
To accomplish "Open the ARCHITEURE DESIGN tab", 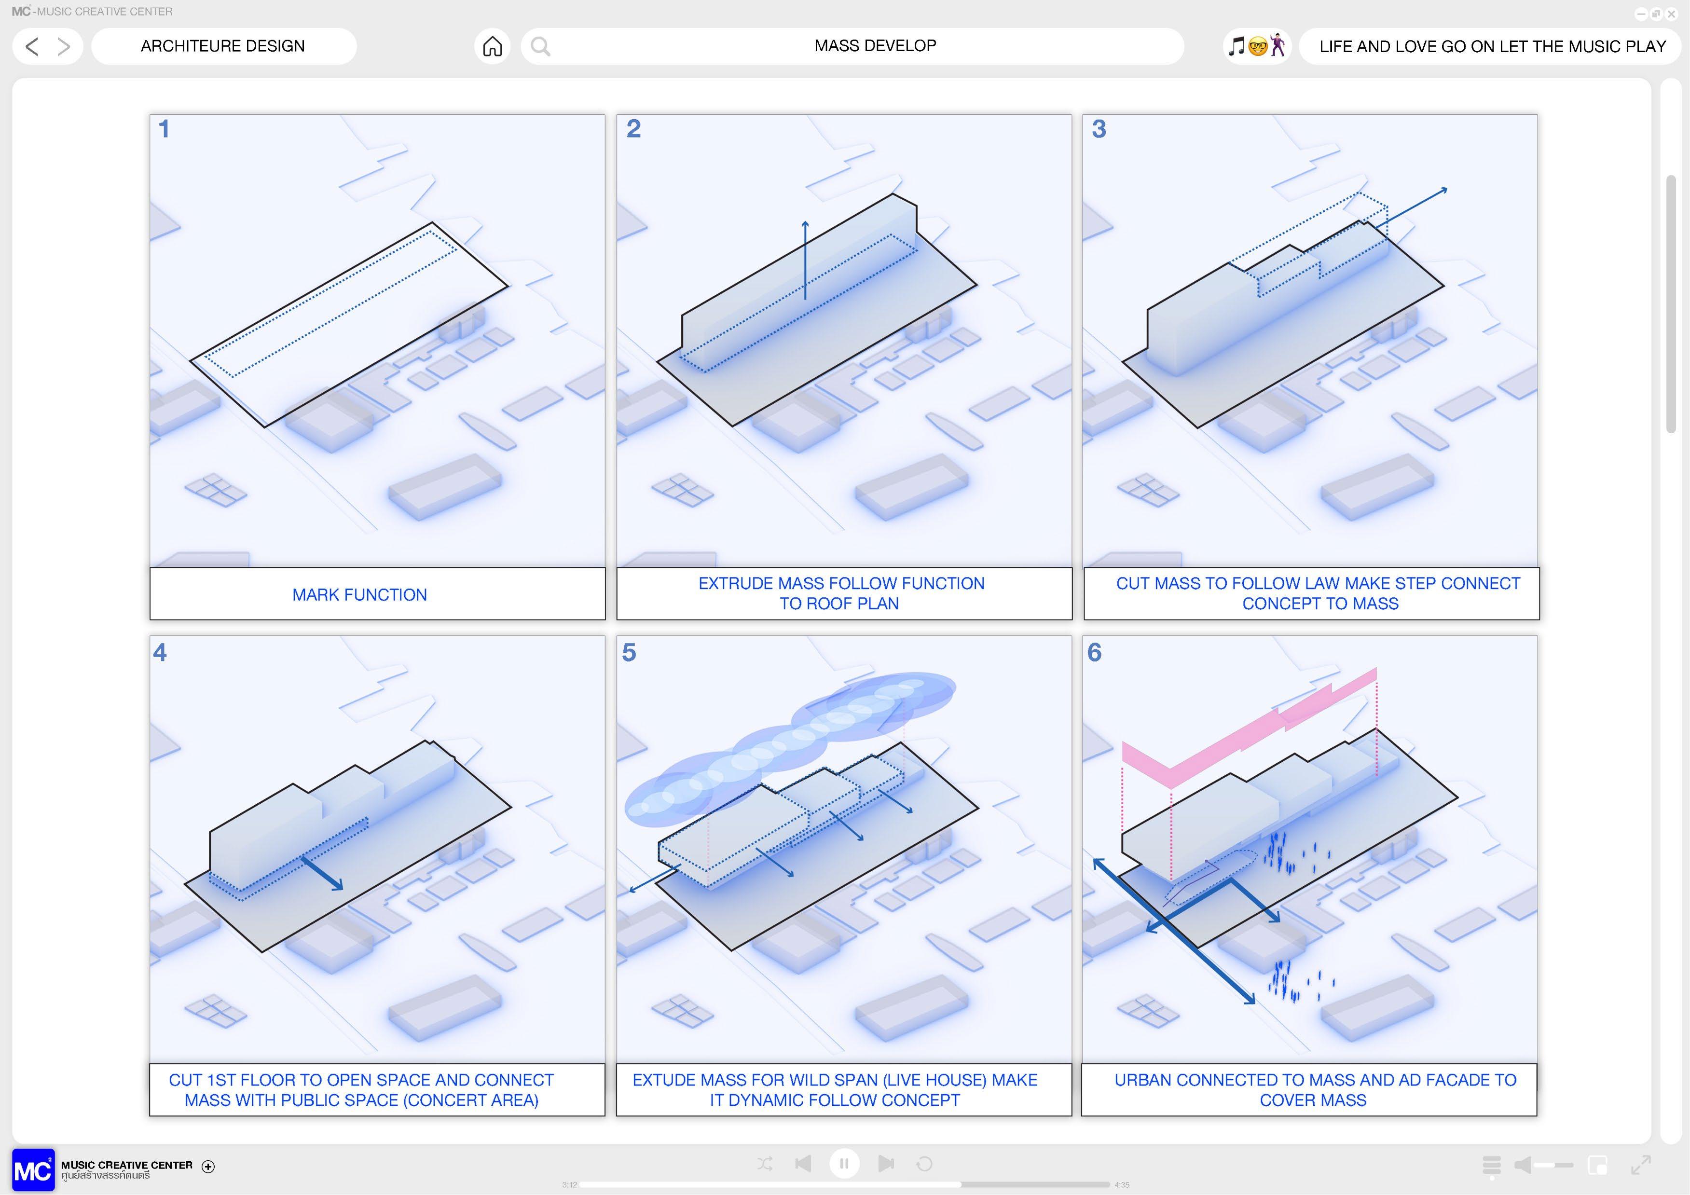I will coord(223,46).
